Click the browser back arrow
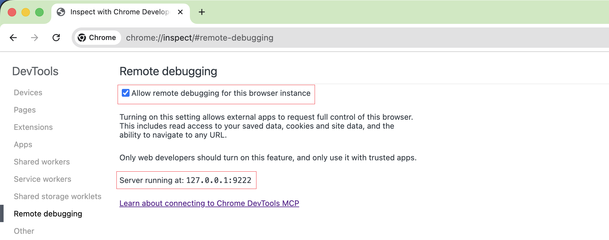This screenshot has width=609, height=240. tap(13, 38)
